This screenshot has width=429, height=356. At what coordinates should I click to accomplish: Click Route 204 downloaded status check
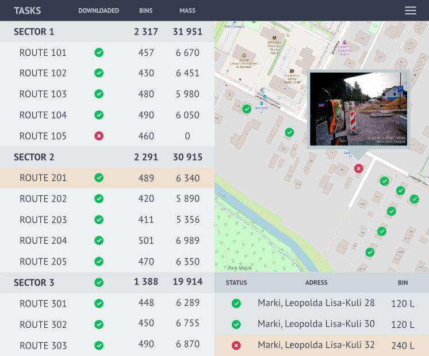[x=99, y=241]
